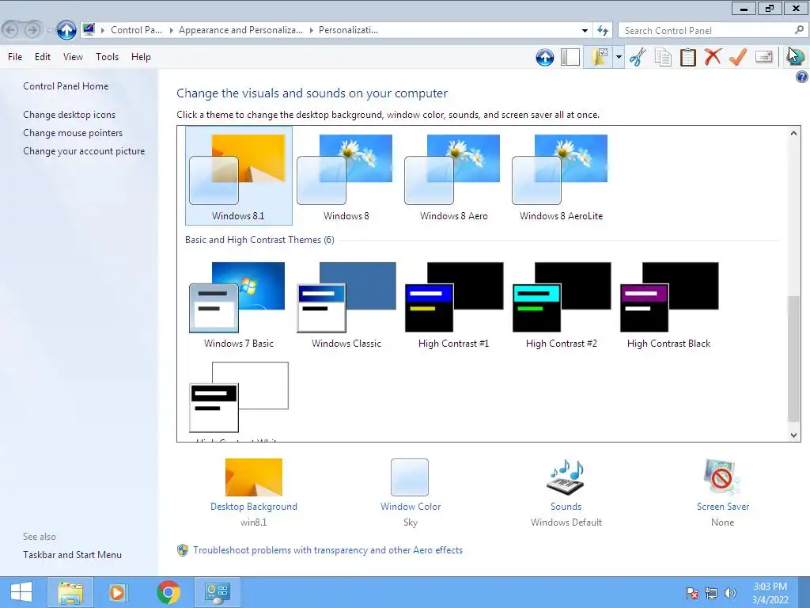Screen dimensions: 810x608
Task: Click the Up arrow icon in the toolbar
Action: (544, 57)
